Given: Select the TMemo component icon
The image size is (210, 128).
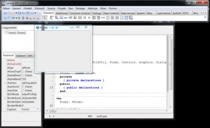Looking at the screenshot, I should 75,18.
